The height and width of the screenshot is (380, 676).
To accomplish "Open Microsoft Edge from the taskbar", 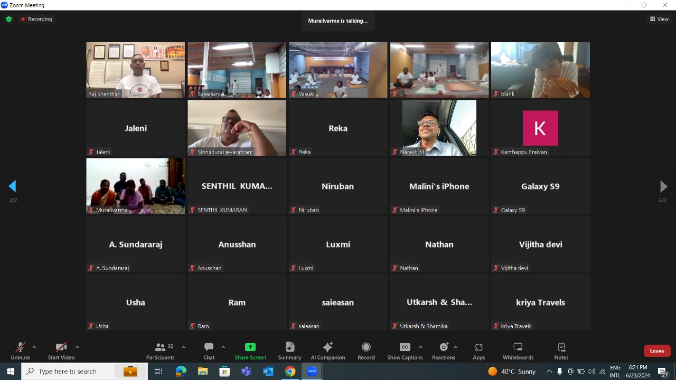I will pyautogui.click(x=181, y=372).
